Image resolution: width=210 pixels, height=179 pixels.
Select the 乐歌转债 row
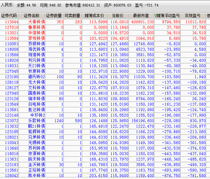click(105, 121)
